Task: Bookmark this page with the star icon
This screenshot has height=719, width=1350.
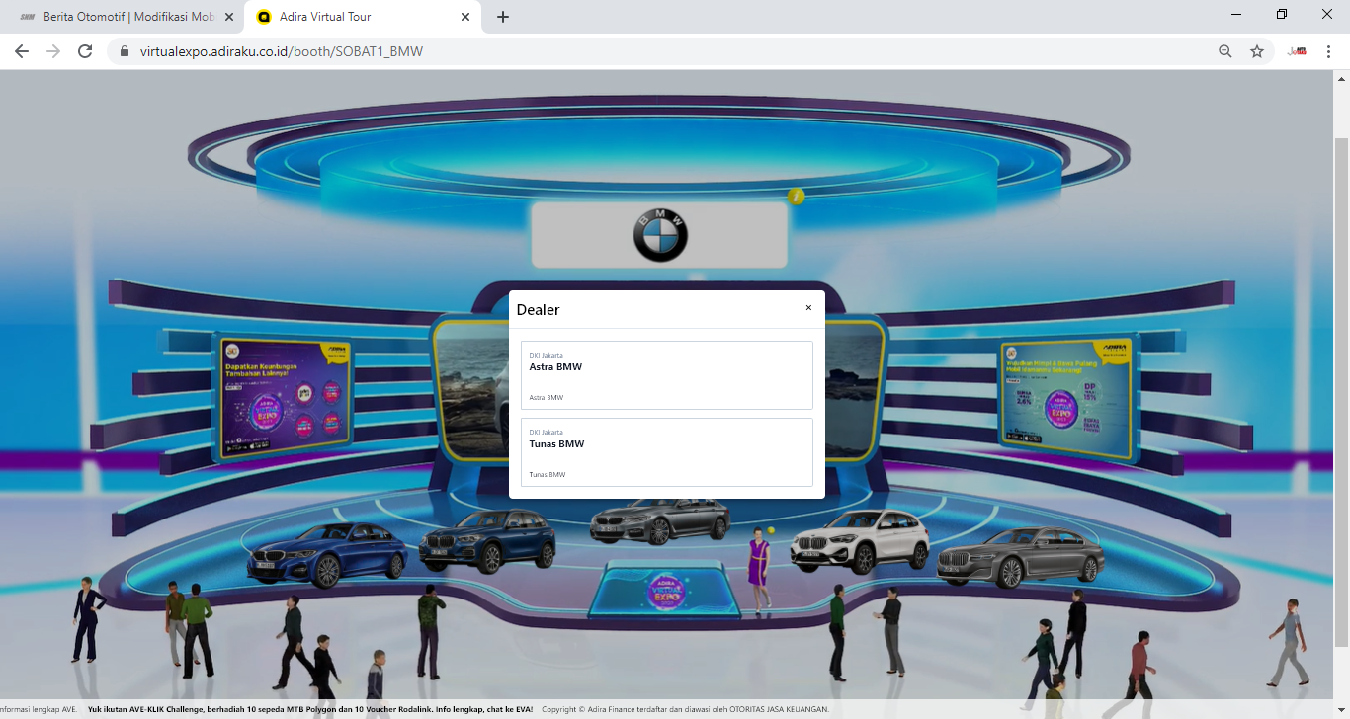Action: [x=1257, y=51]
